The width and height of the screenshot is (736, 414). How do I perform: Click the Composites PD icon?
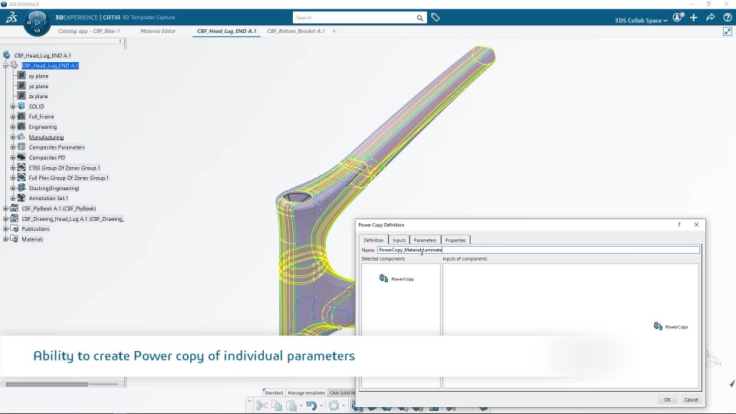click(21, 157)
